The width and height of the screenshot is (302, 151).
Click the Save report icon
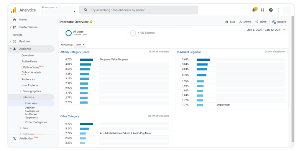227,22
